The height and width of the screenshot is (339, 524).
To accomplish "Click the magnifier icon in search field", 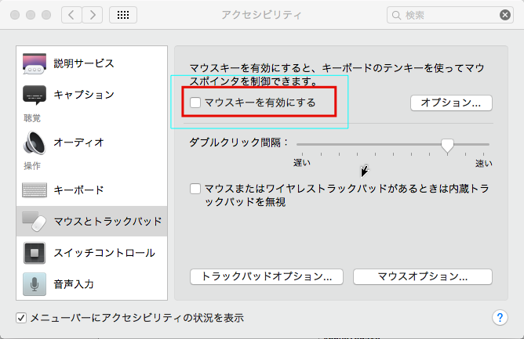I will (x=396, y=15).
